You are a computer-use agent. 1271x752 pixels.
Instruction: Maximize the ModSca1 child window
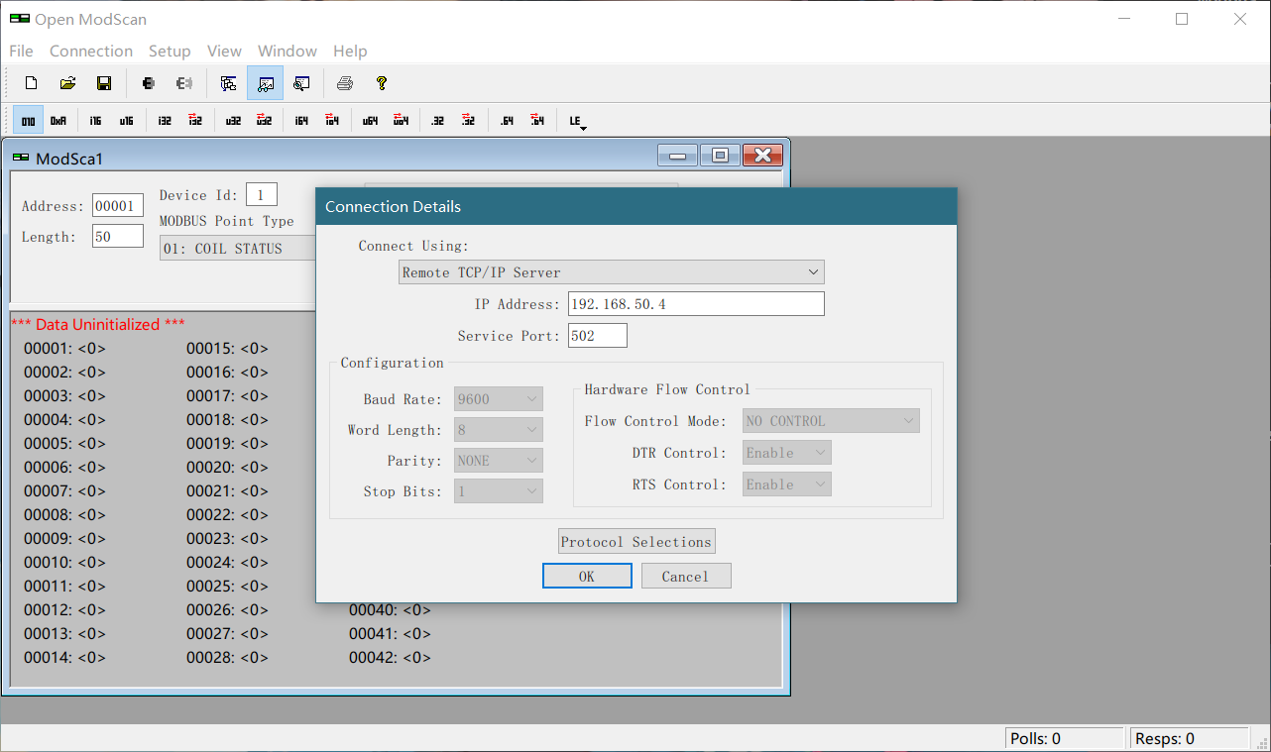(x=720, y=156)
